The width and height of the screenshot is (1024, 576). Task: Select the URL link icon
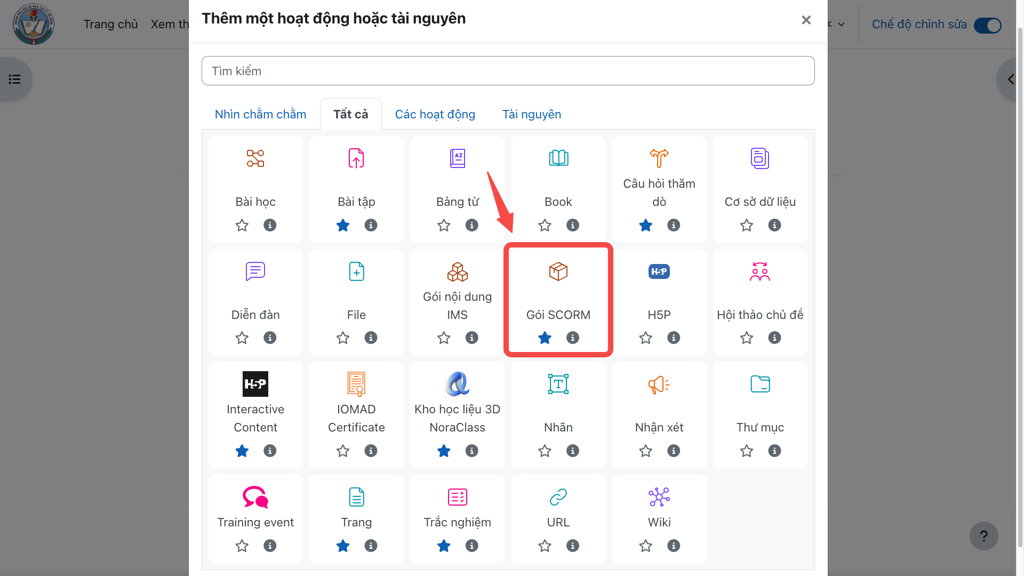tap(558, 497)
